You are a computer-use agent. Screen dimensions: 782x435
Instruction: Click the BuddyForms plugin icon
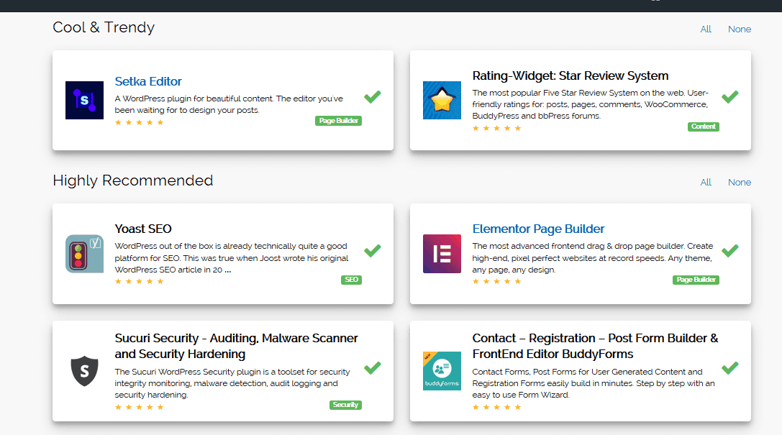coord(442,371)
